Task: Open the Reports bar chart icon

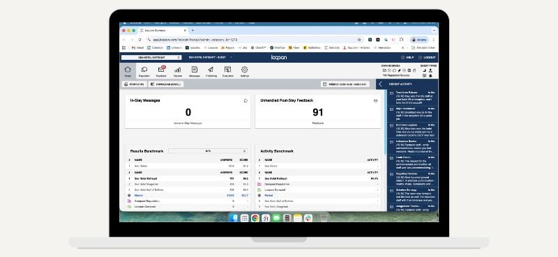Action: click(x=178, y=71)
